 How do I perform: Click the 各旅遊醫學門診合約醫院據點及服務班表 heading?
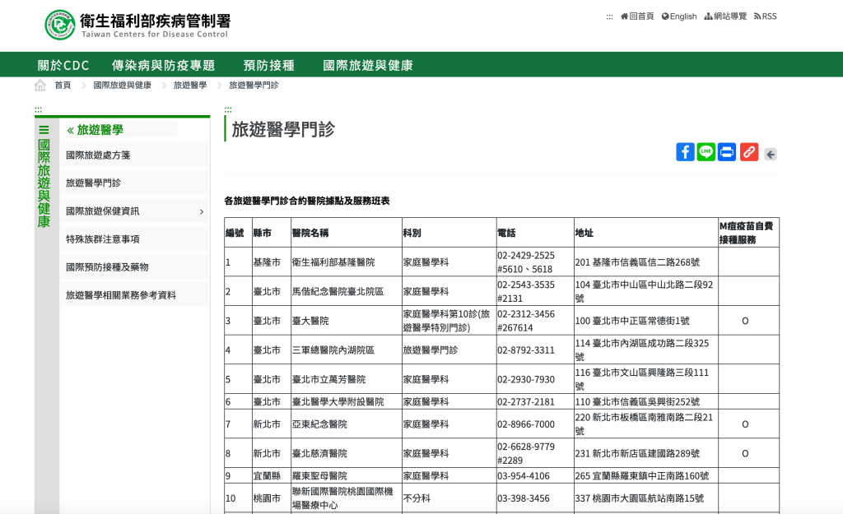tap(307, 201)
